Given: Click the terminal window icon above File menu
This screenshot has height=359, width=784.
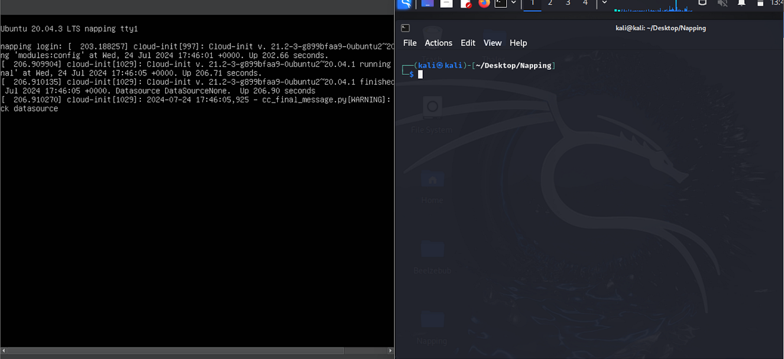Looking at the screenshot, I should (x=405, y=28).
